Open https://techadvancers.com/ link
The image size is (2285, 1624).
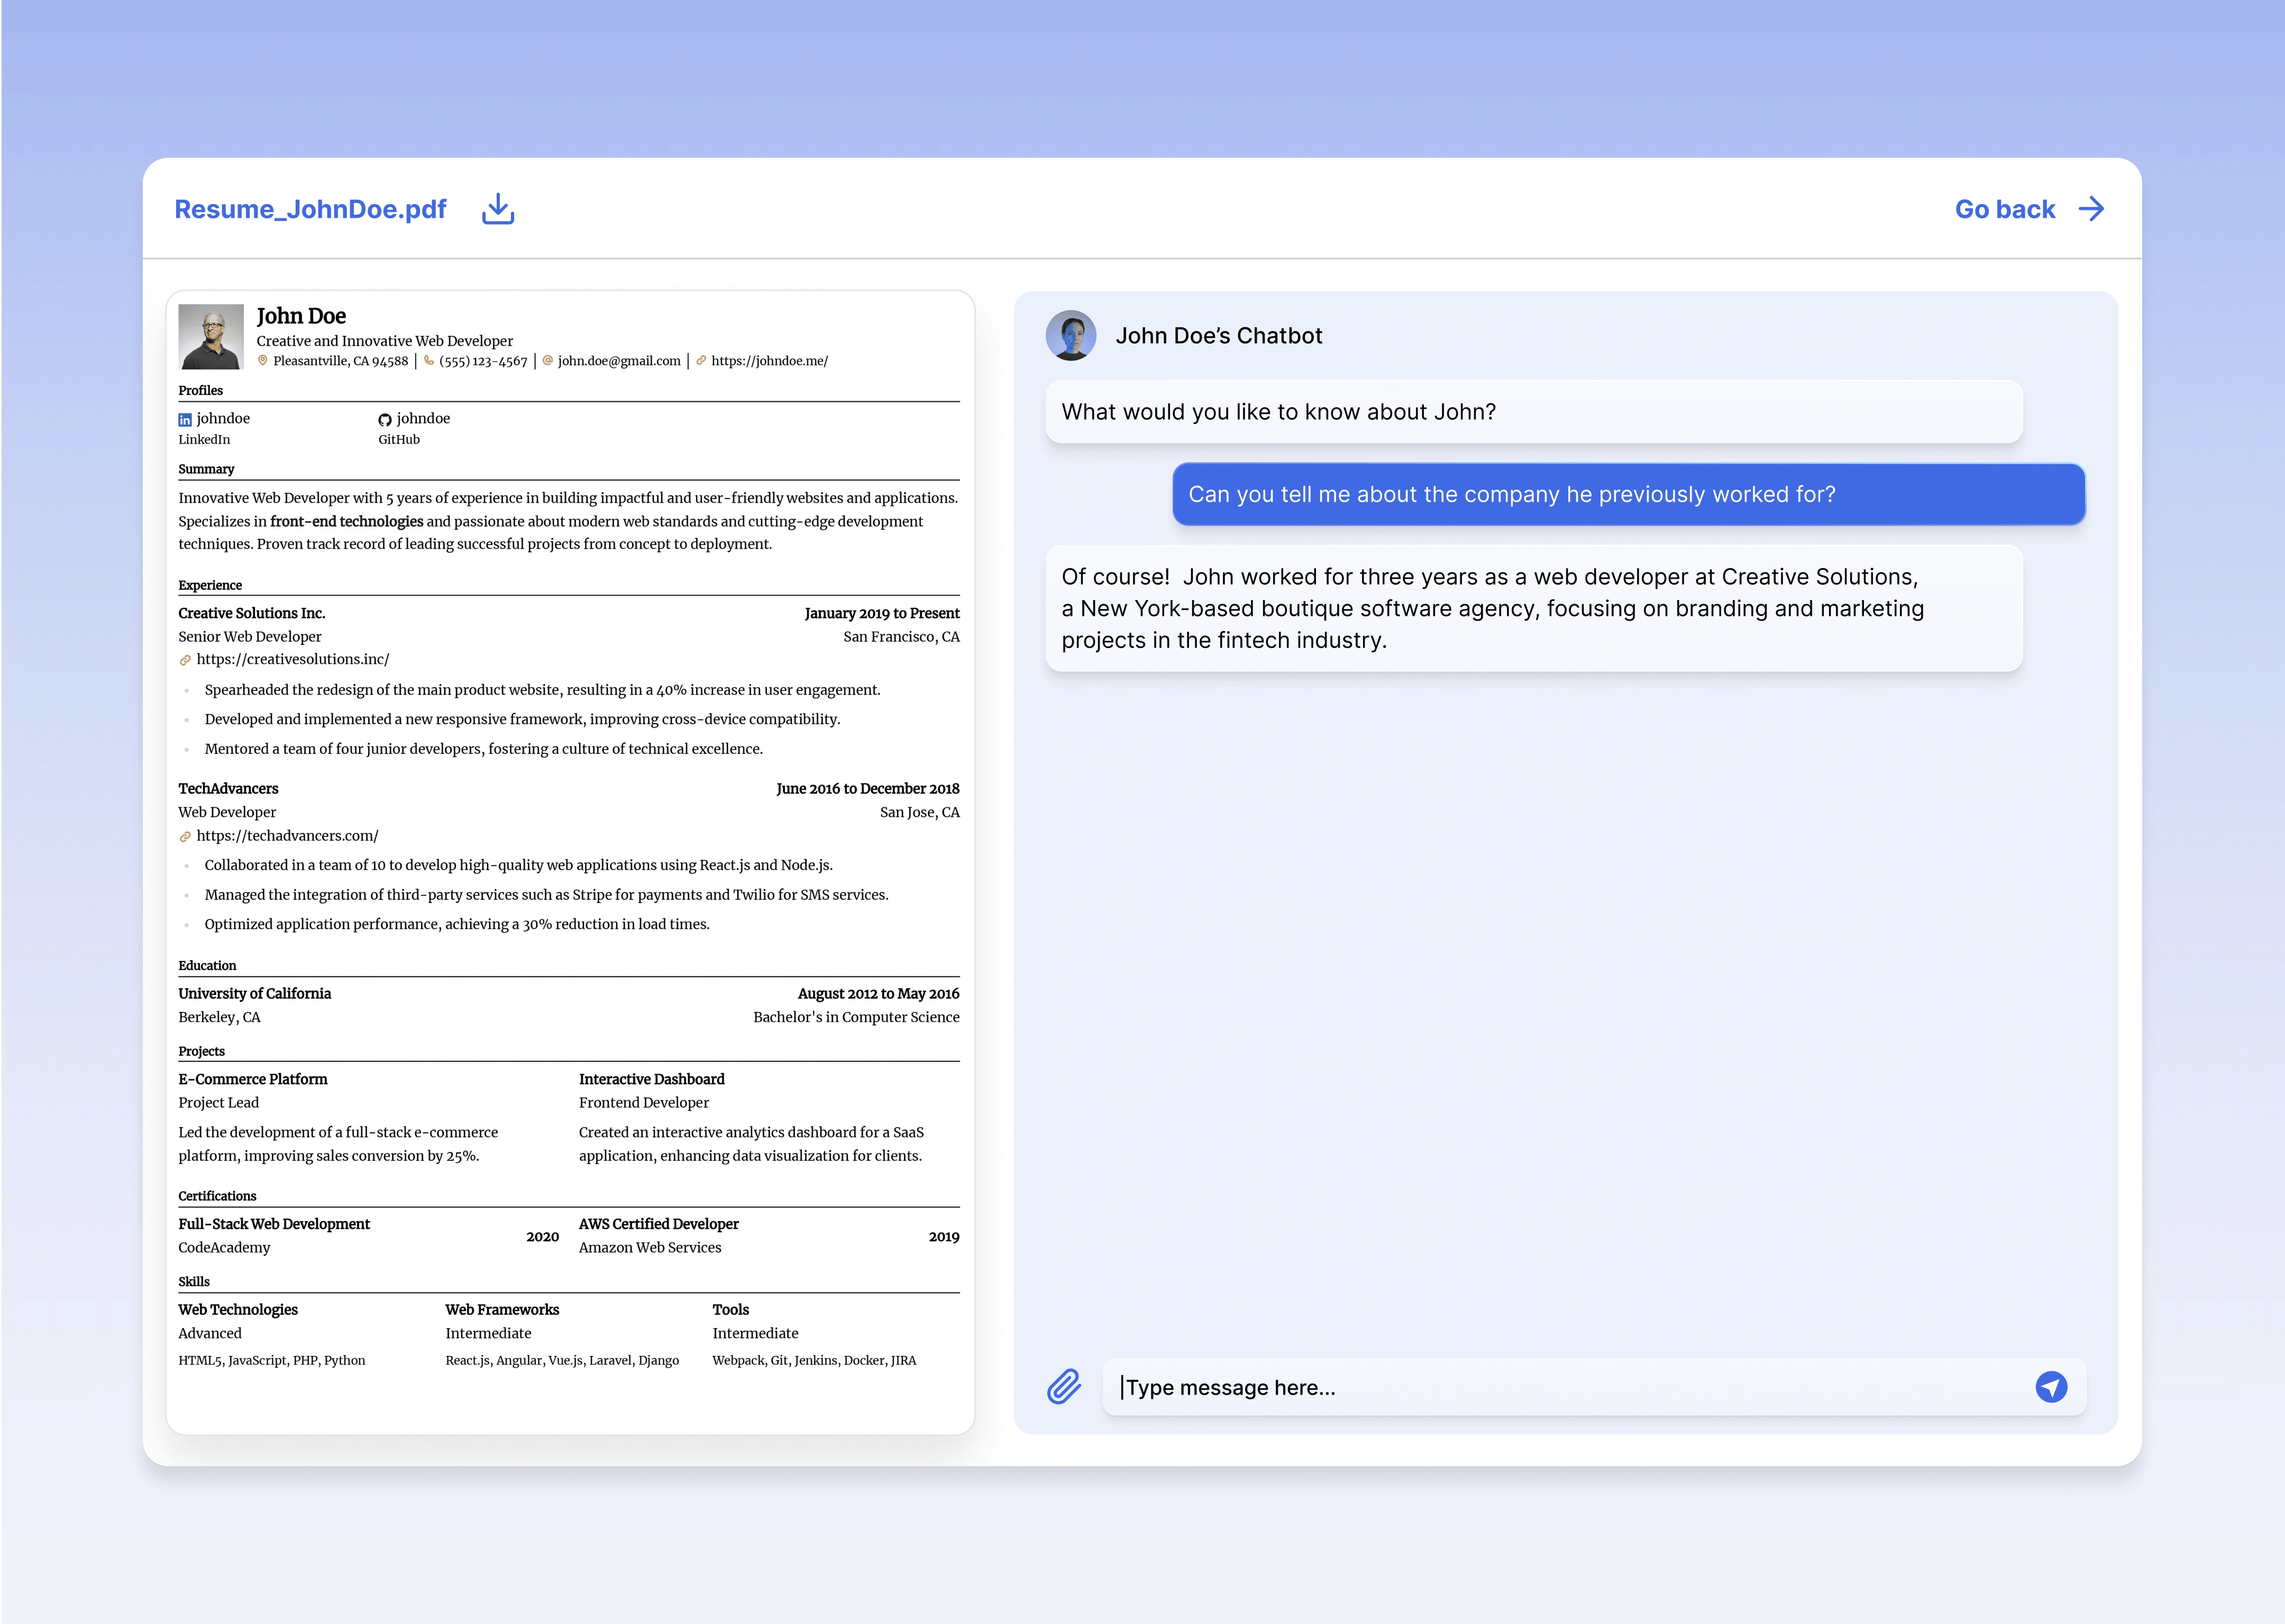click(287, 836)
